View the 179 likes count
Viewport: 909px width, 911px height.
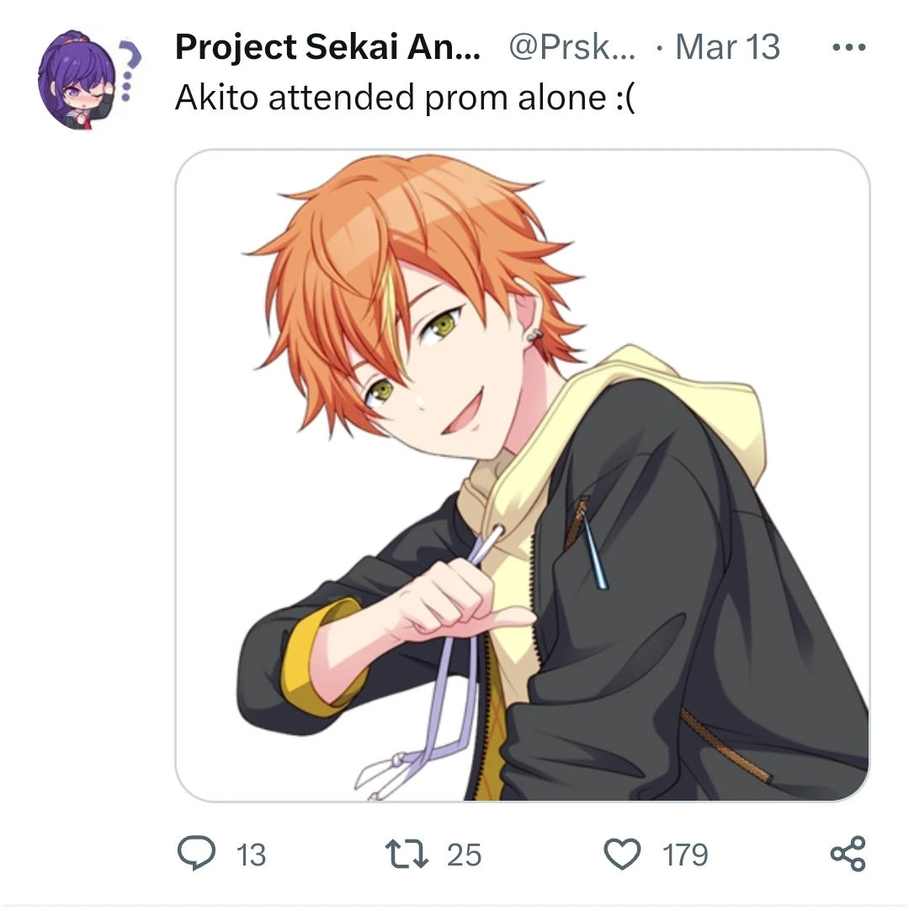point(685,855)
